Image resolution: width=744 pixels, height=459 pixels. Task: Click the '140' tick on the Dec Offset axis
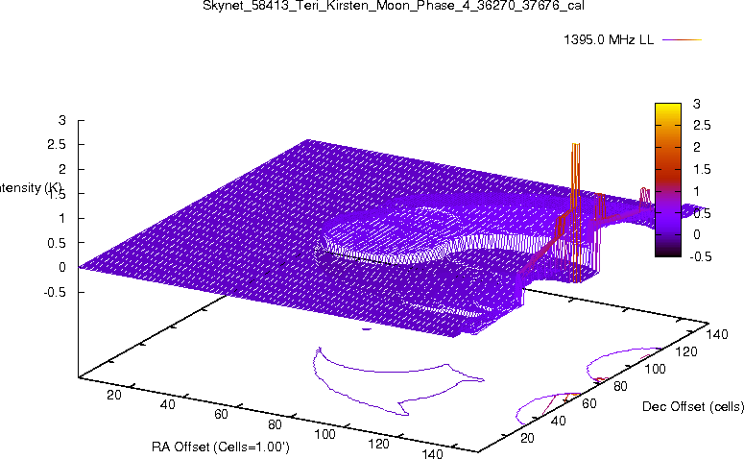(717, 334)
